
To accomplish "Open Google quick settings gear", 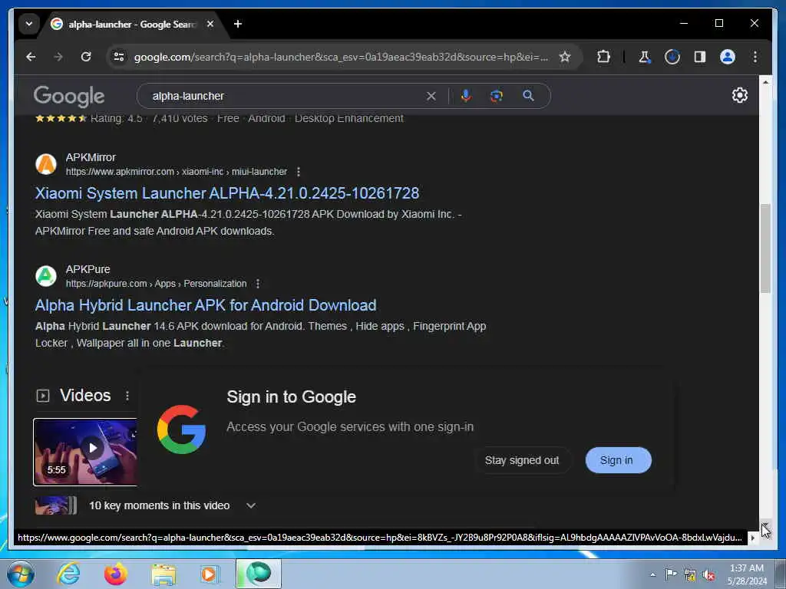I will pyautogui.click(x=740, y=95).
